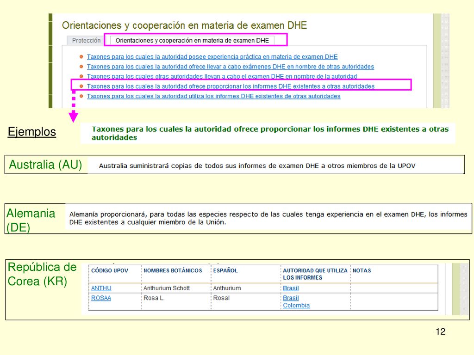This screenshot has height=355, width=474.
Task: Click the sentence 'Australia suministrará copias de todos sus informes'
Action: tap(257, 166)
